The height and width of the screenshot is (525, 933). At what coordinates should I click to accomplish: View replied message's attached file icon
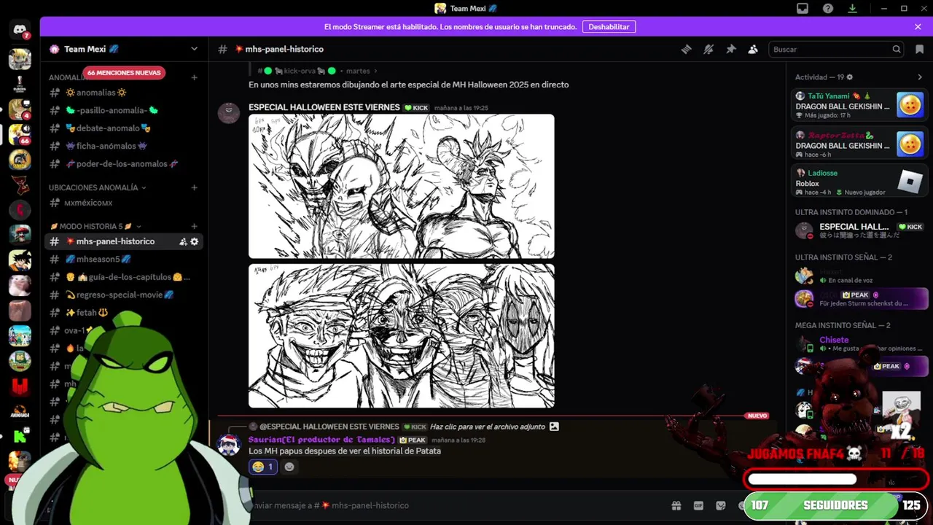coord(554,427)
